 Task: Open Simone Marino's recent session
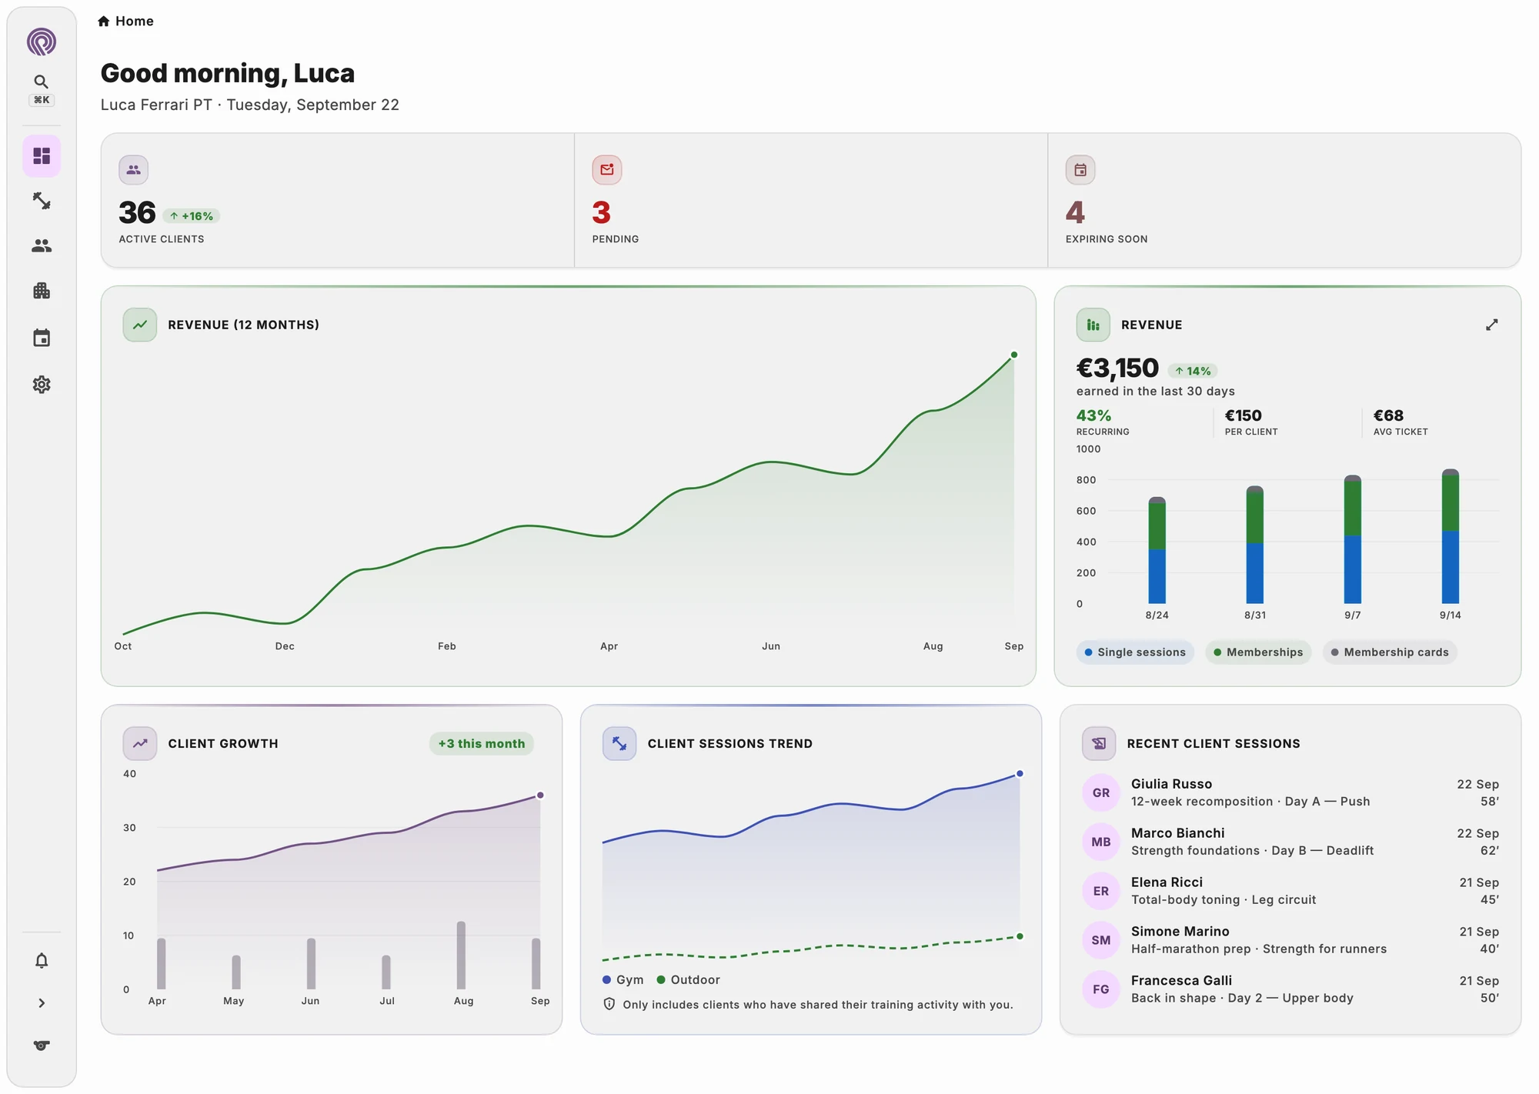(x=1290, y=940)
